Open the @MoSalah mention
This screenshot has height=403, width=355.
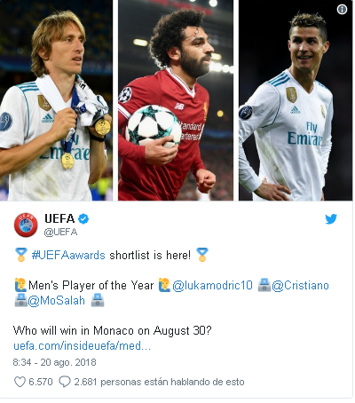[x=56, y=301]
